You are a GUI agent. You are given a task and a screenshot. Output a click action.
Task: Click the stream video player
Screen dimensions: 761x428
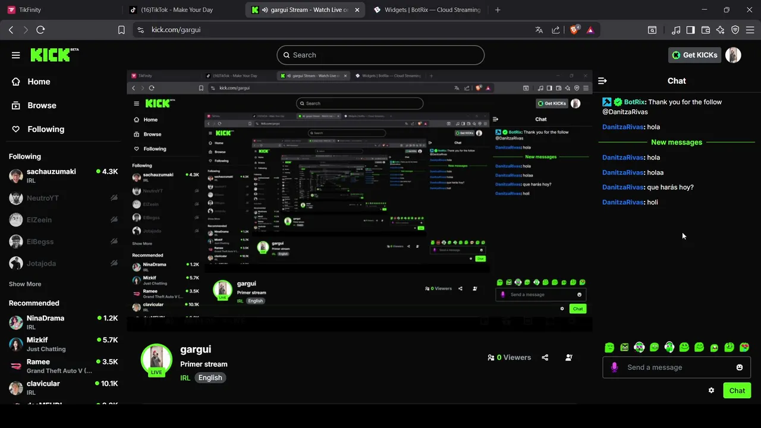pos(359,201)
